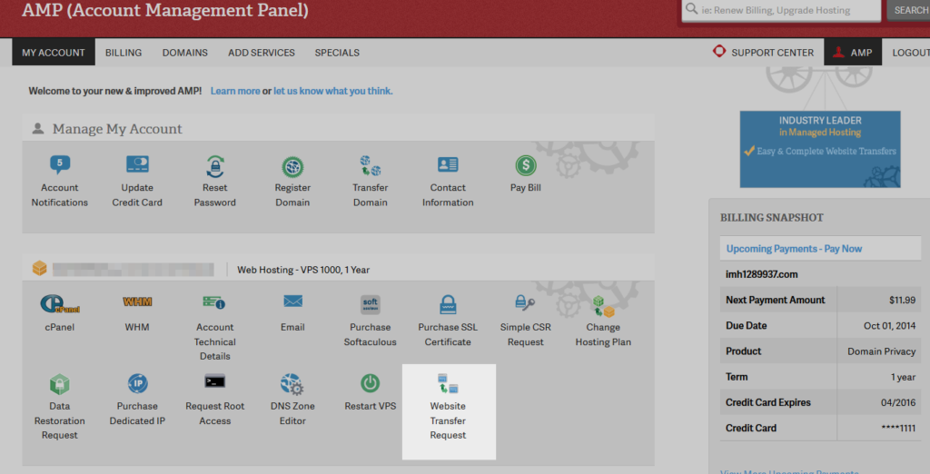
Task: Click the Learn more link
Action: pos(235,91)
